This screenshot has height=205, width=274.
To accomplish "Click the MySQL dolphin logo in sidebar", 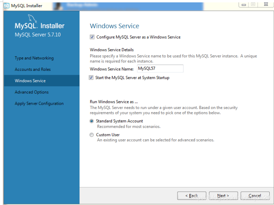I will tap(32, 18).
